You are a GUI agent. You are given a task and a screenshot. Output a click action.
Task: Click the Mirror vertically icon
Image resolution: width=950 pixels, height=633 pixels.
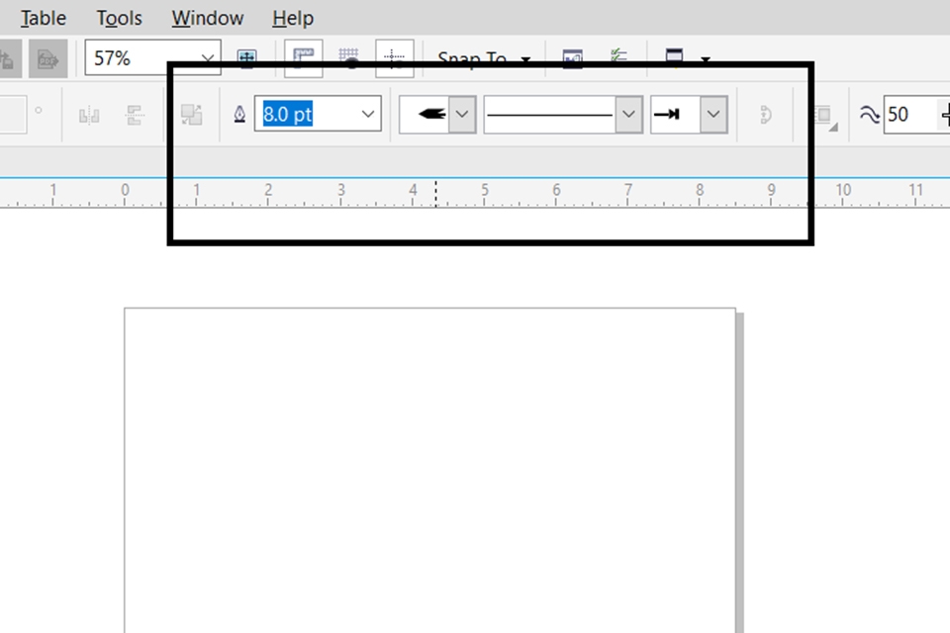pyautogui.click(x=134, y=115)
